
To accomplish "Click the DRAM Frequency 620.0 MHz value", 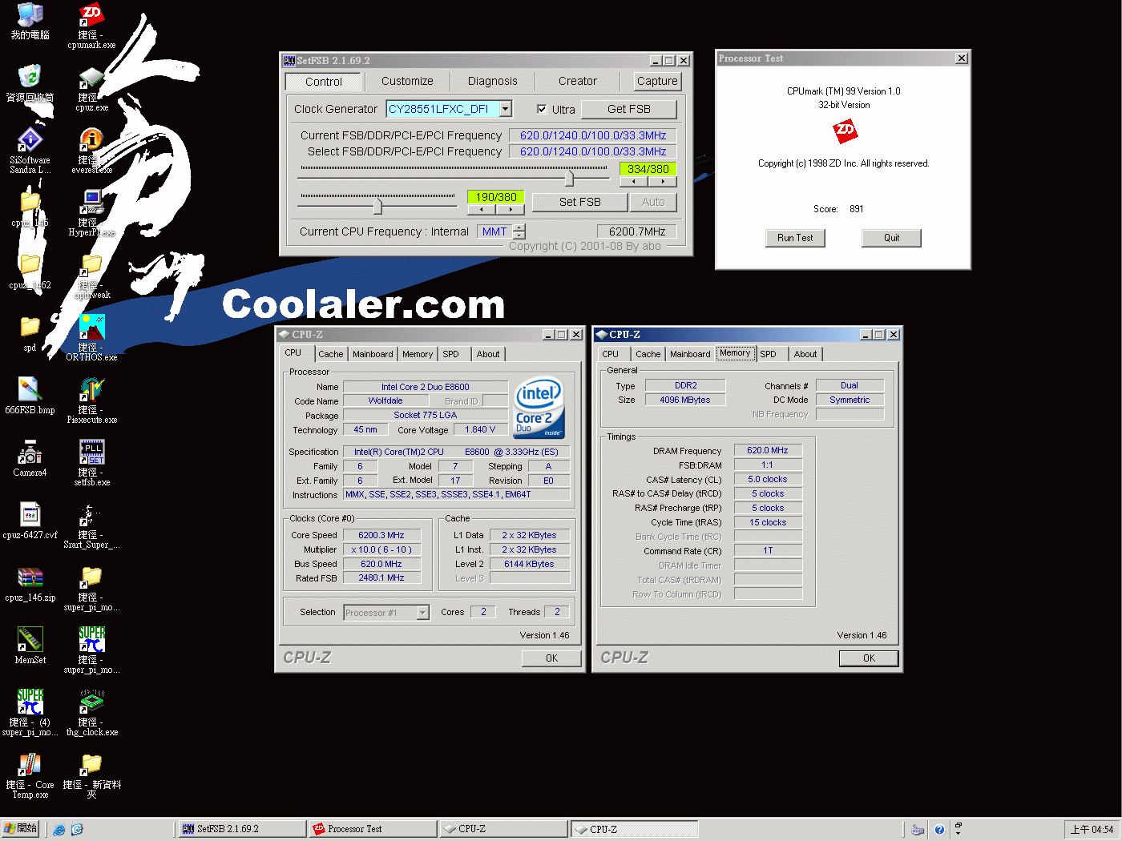I will point(768,450).
